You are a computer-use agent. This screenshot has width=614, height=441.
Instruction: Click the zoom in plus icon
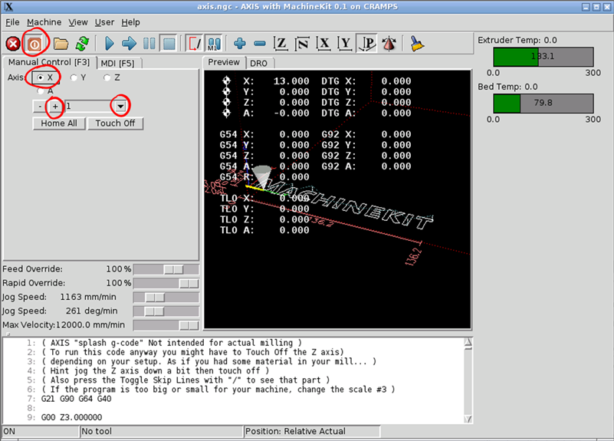(240, 43)
